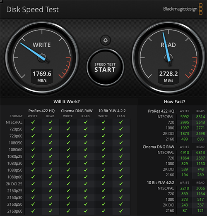Open settings with the gear icon

point(106,40)
